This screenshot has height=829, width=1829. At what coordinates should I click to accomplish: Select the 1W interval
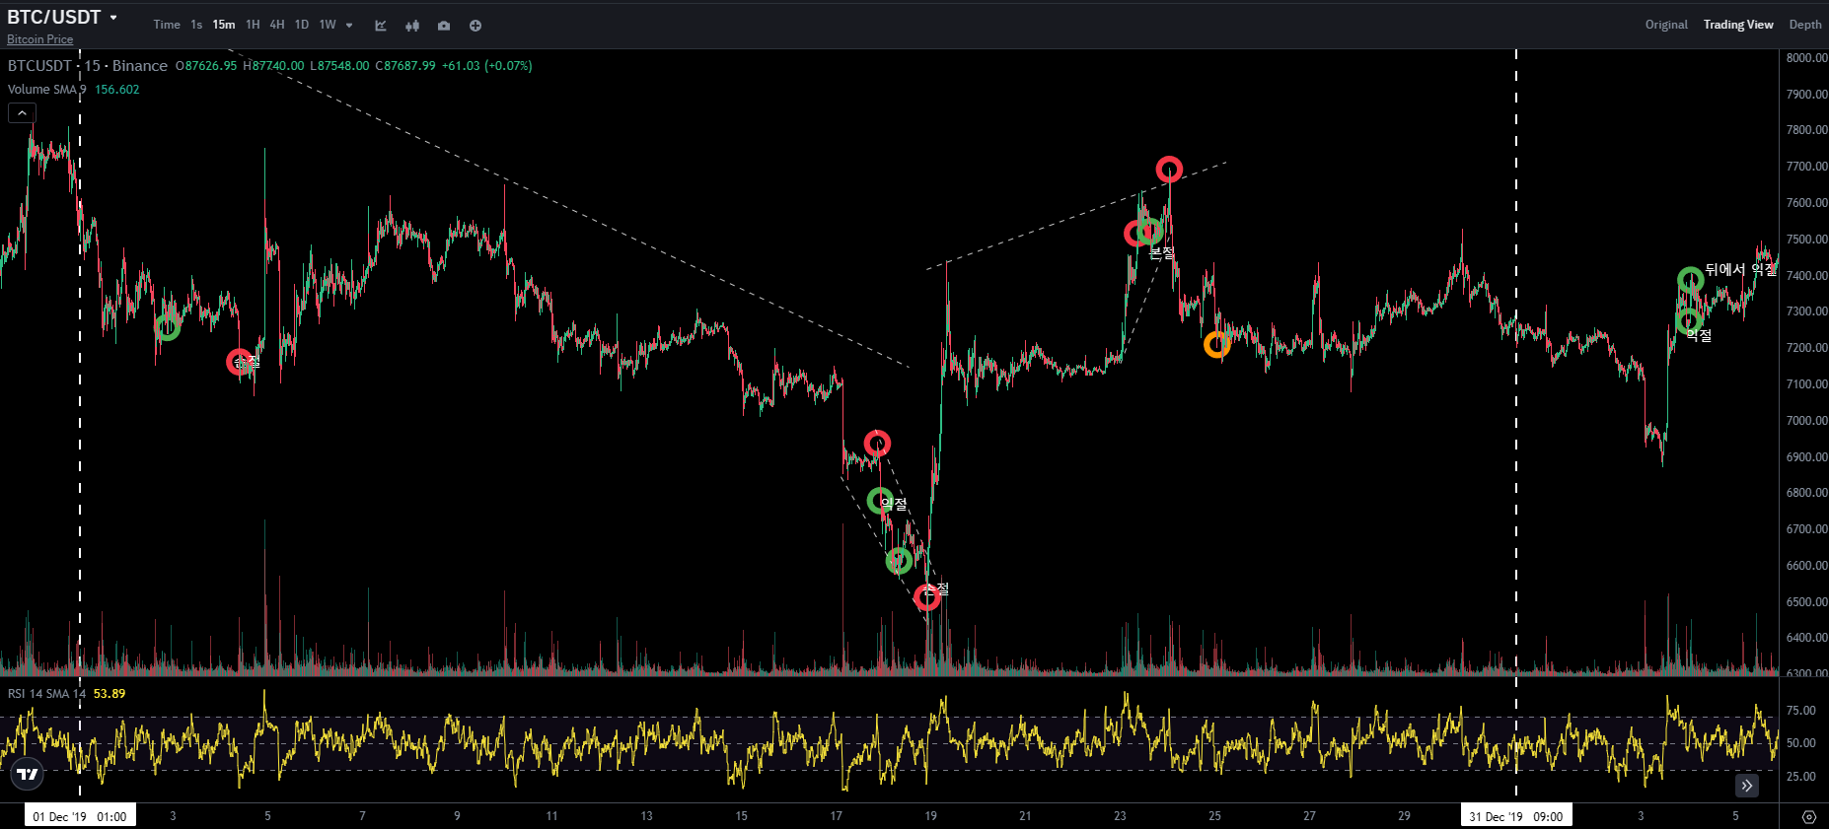coord(328,25)
